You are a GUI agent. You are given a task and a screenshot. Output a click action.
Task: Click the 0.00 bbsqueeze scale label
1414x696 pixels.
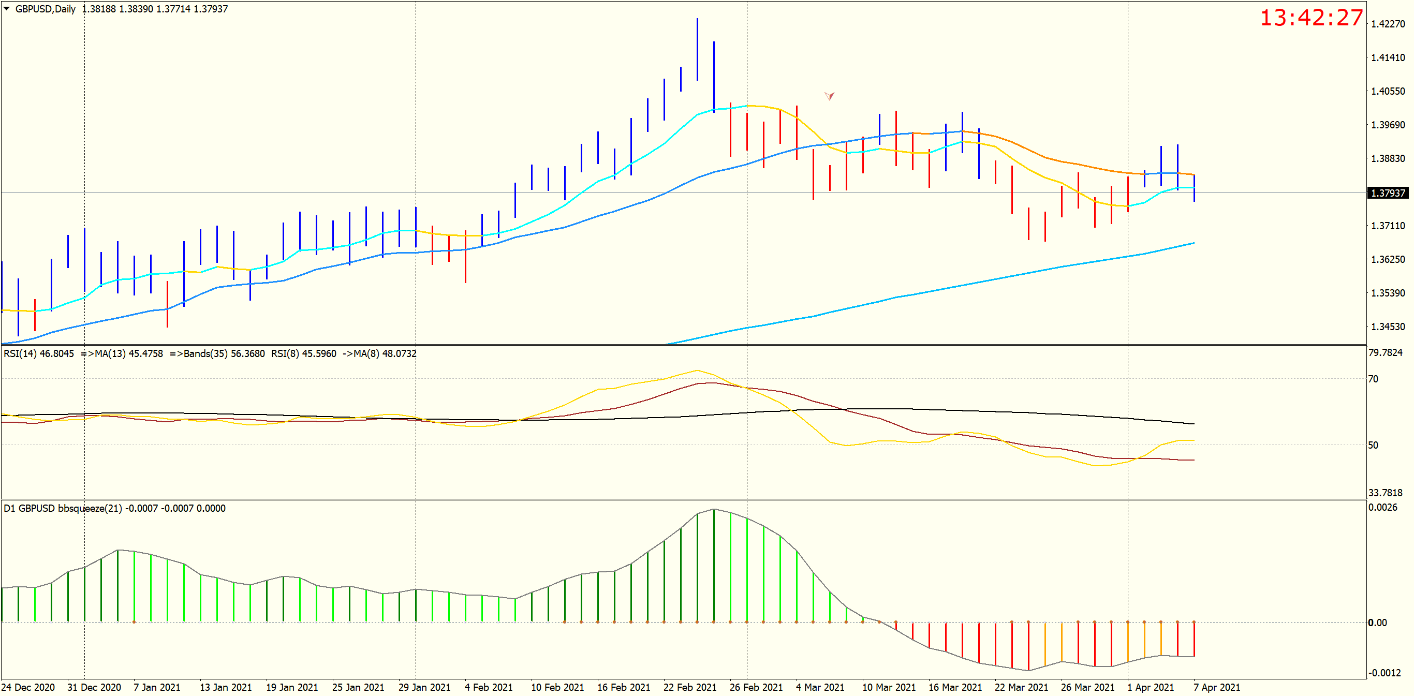click(1377, 623)
